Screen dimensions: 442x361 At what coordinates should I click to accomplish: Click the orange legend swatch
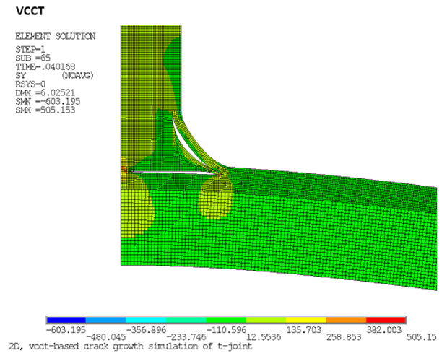pyautogui.click(x=347, y=320)
